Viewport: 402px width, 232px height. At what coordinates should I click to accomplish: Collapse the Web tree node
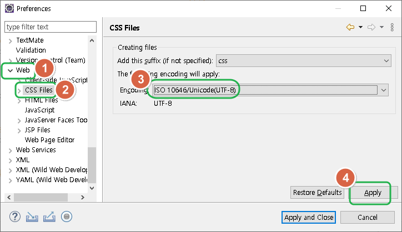tap(10, 70)
